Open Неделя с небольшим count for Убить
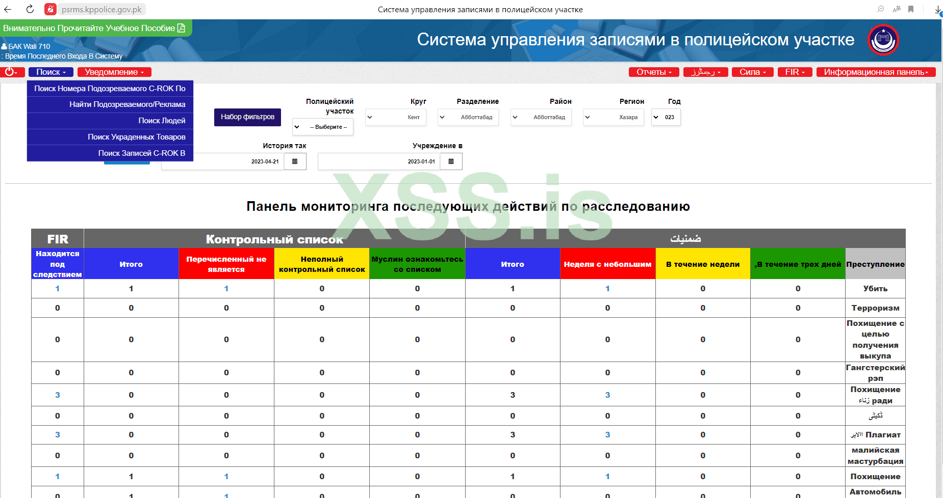The height and width of the screenshot is (498, 943). pos(607,289)
